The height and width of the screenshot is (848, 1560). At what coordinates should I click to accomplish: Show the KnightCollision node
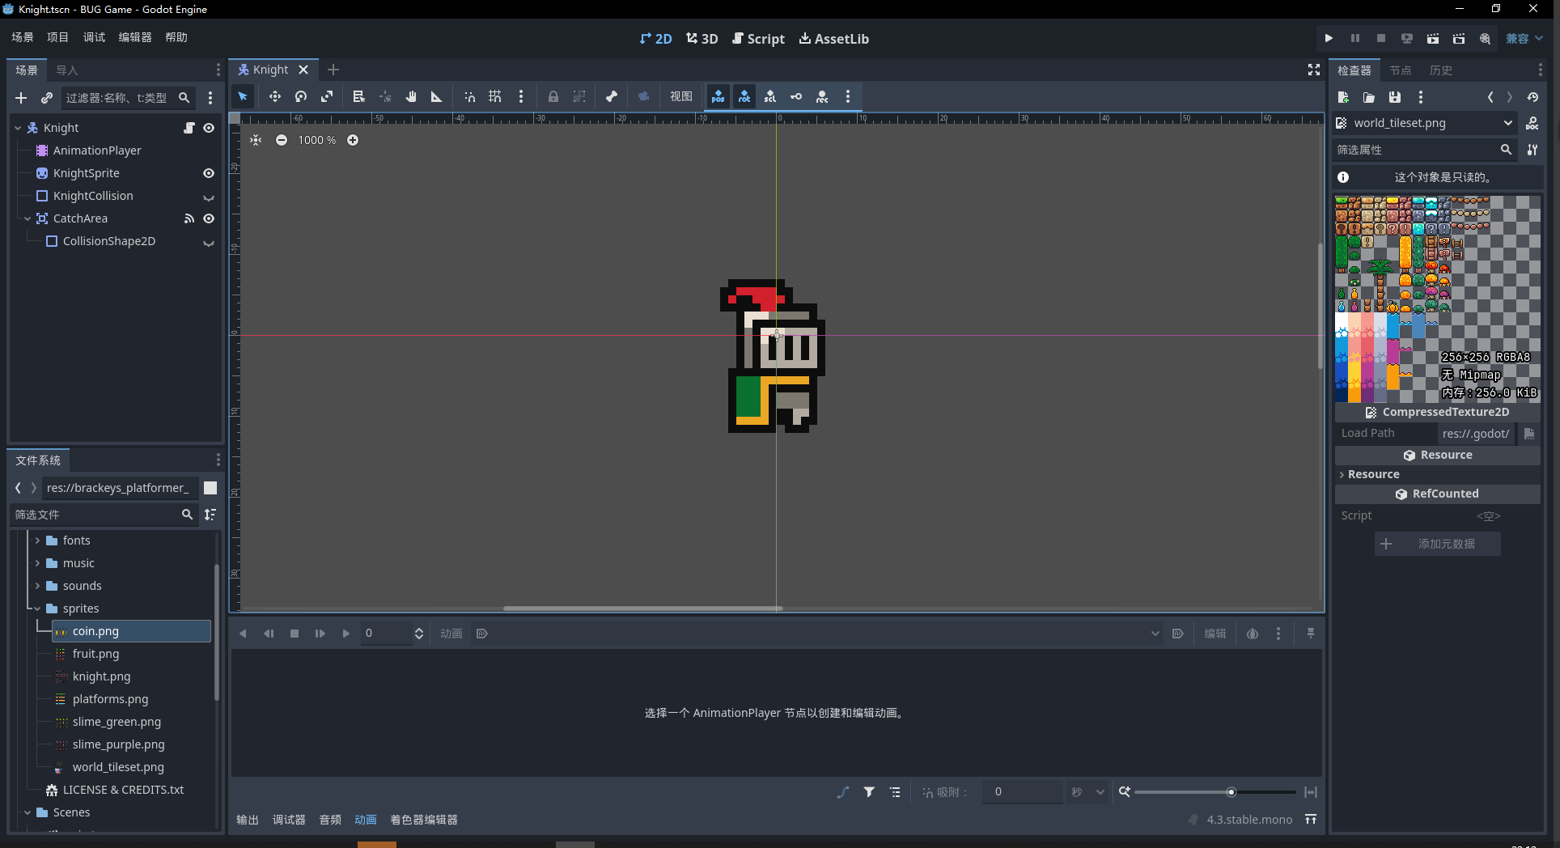coord(209,197)
